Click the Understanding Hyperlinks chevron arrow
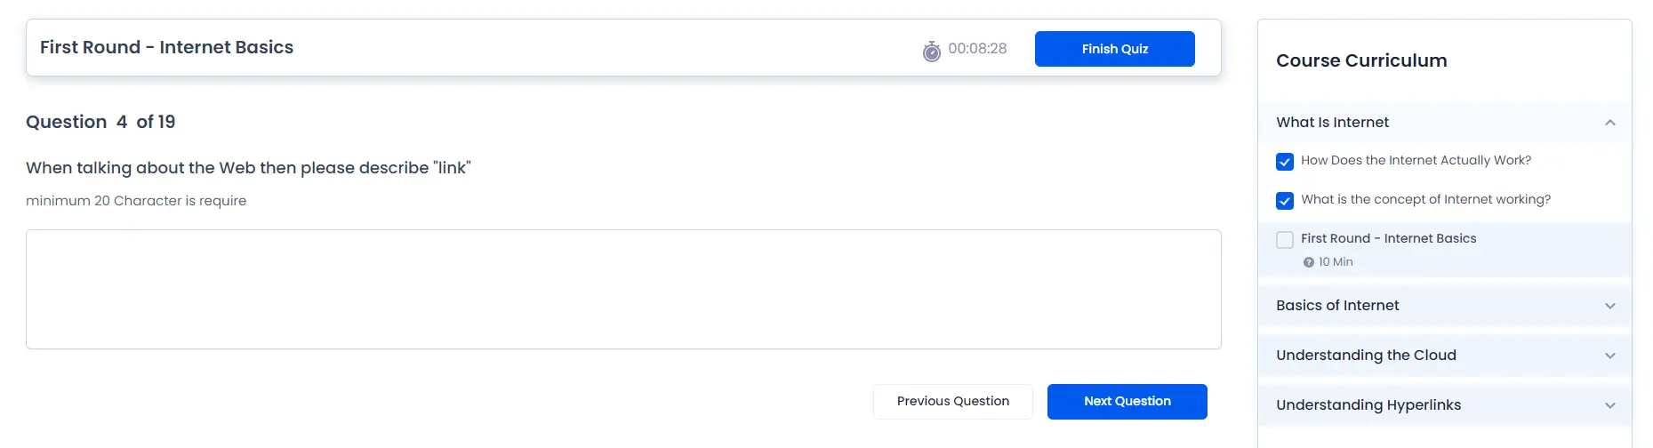1653x448 pixels. (x=1609, y=405)
